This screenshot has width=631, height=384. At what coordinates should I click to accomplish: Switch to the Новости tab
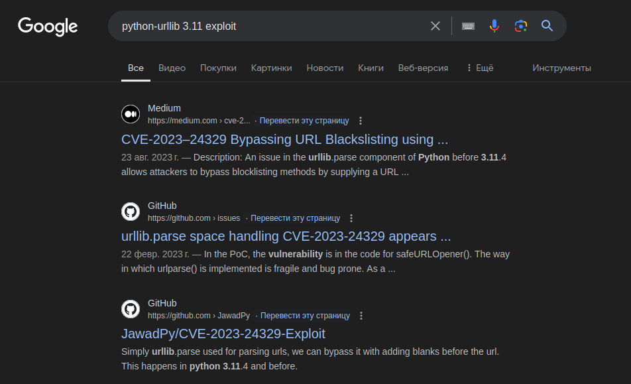coord(325,68)
